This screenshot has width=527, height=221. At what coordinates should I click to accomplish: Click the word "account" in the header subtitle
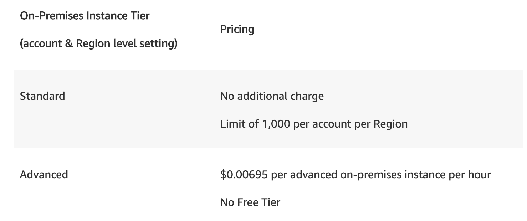tap(42, 44)
